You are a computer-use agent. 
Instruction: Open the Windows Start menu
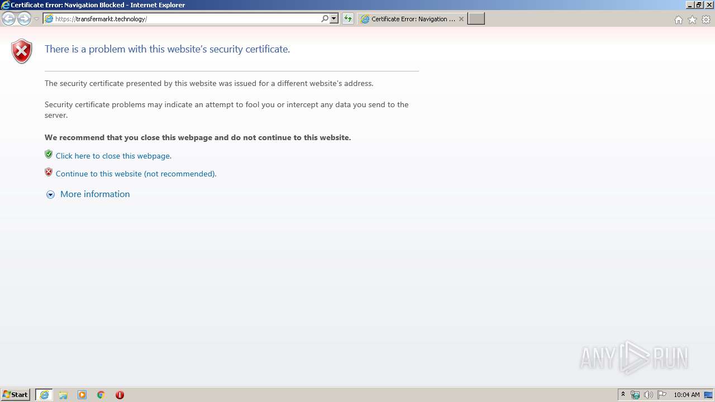[x=16, y=395]
